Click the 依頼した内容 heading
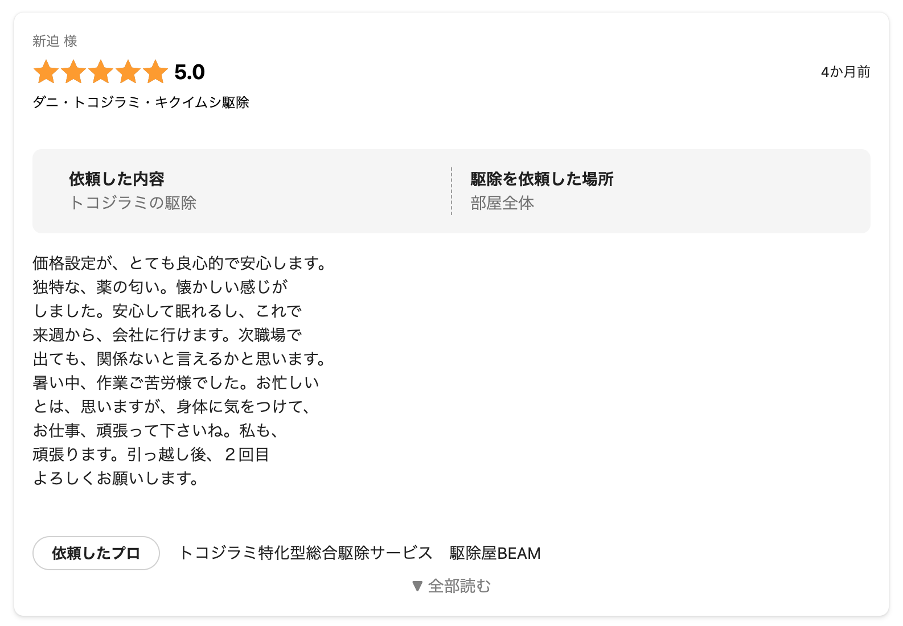Screen dimensions: 903x626 point(117,179)
